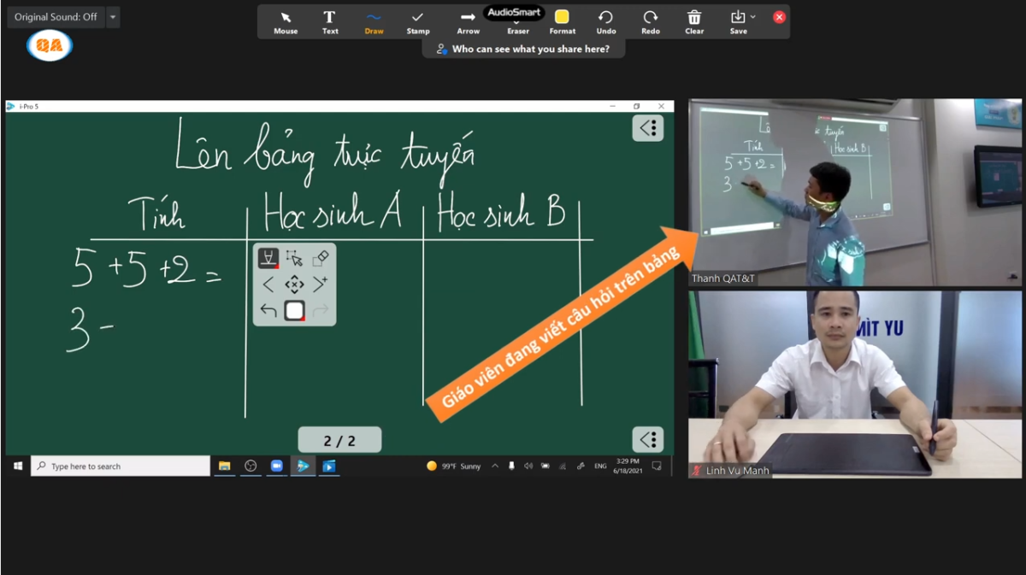
Task: Add next page in whiteboard palette
Action: pos(321,285)
